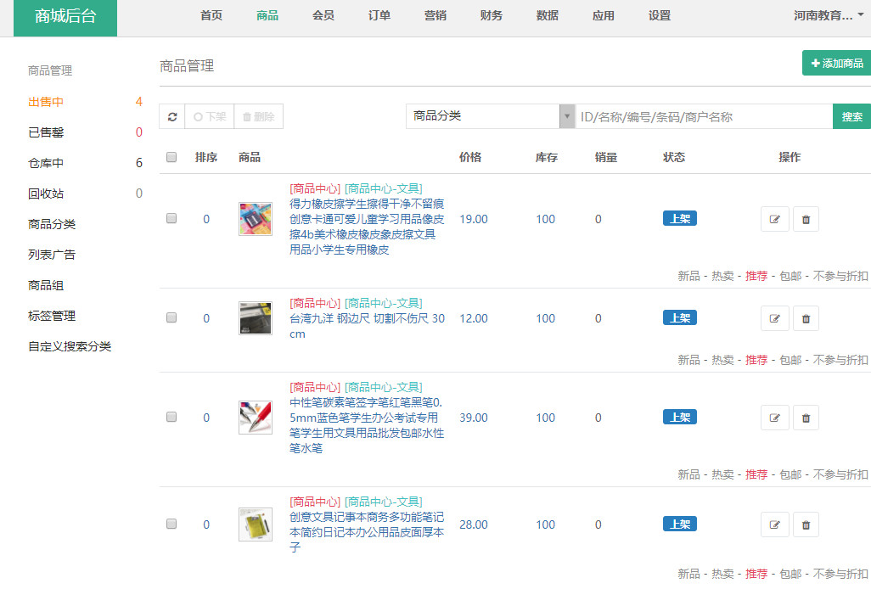Click the 商城后台 logo
The image size is (871, 589).
[x=65, y=17]
